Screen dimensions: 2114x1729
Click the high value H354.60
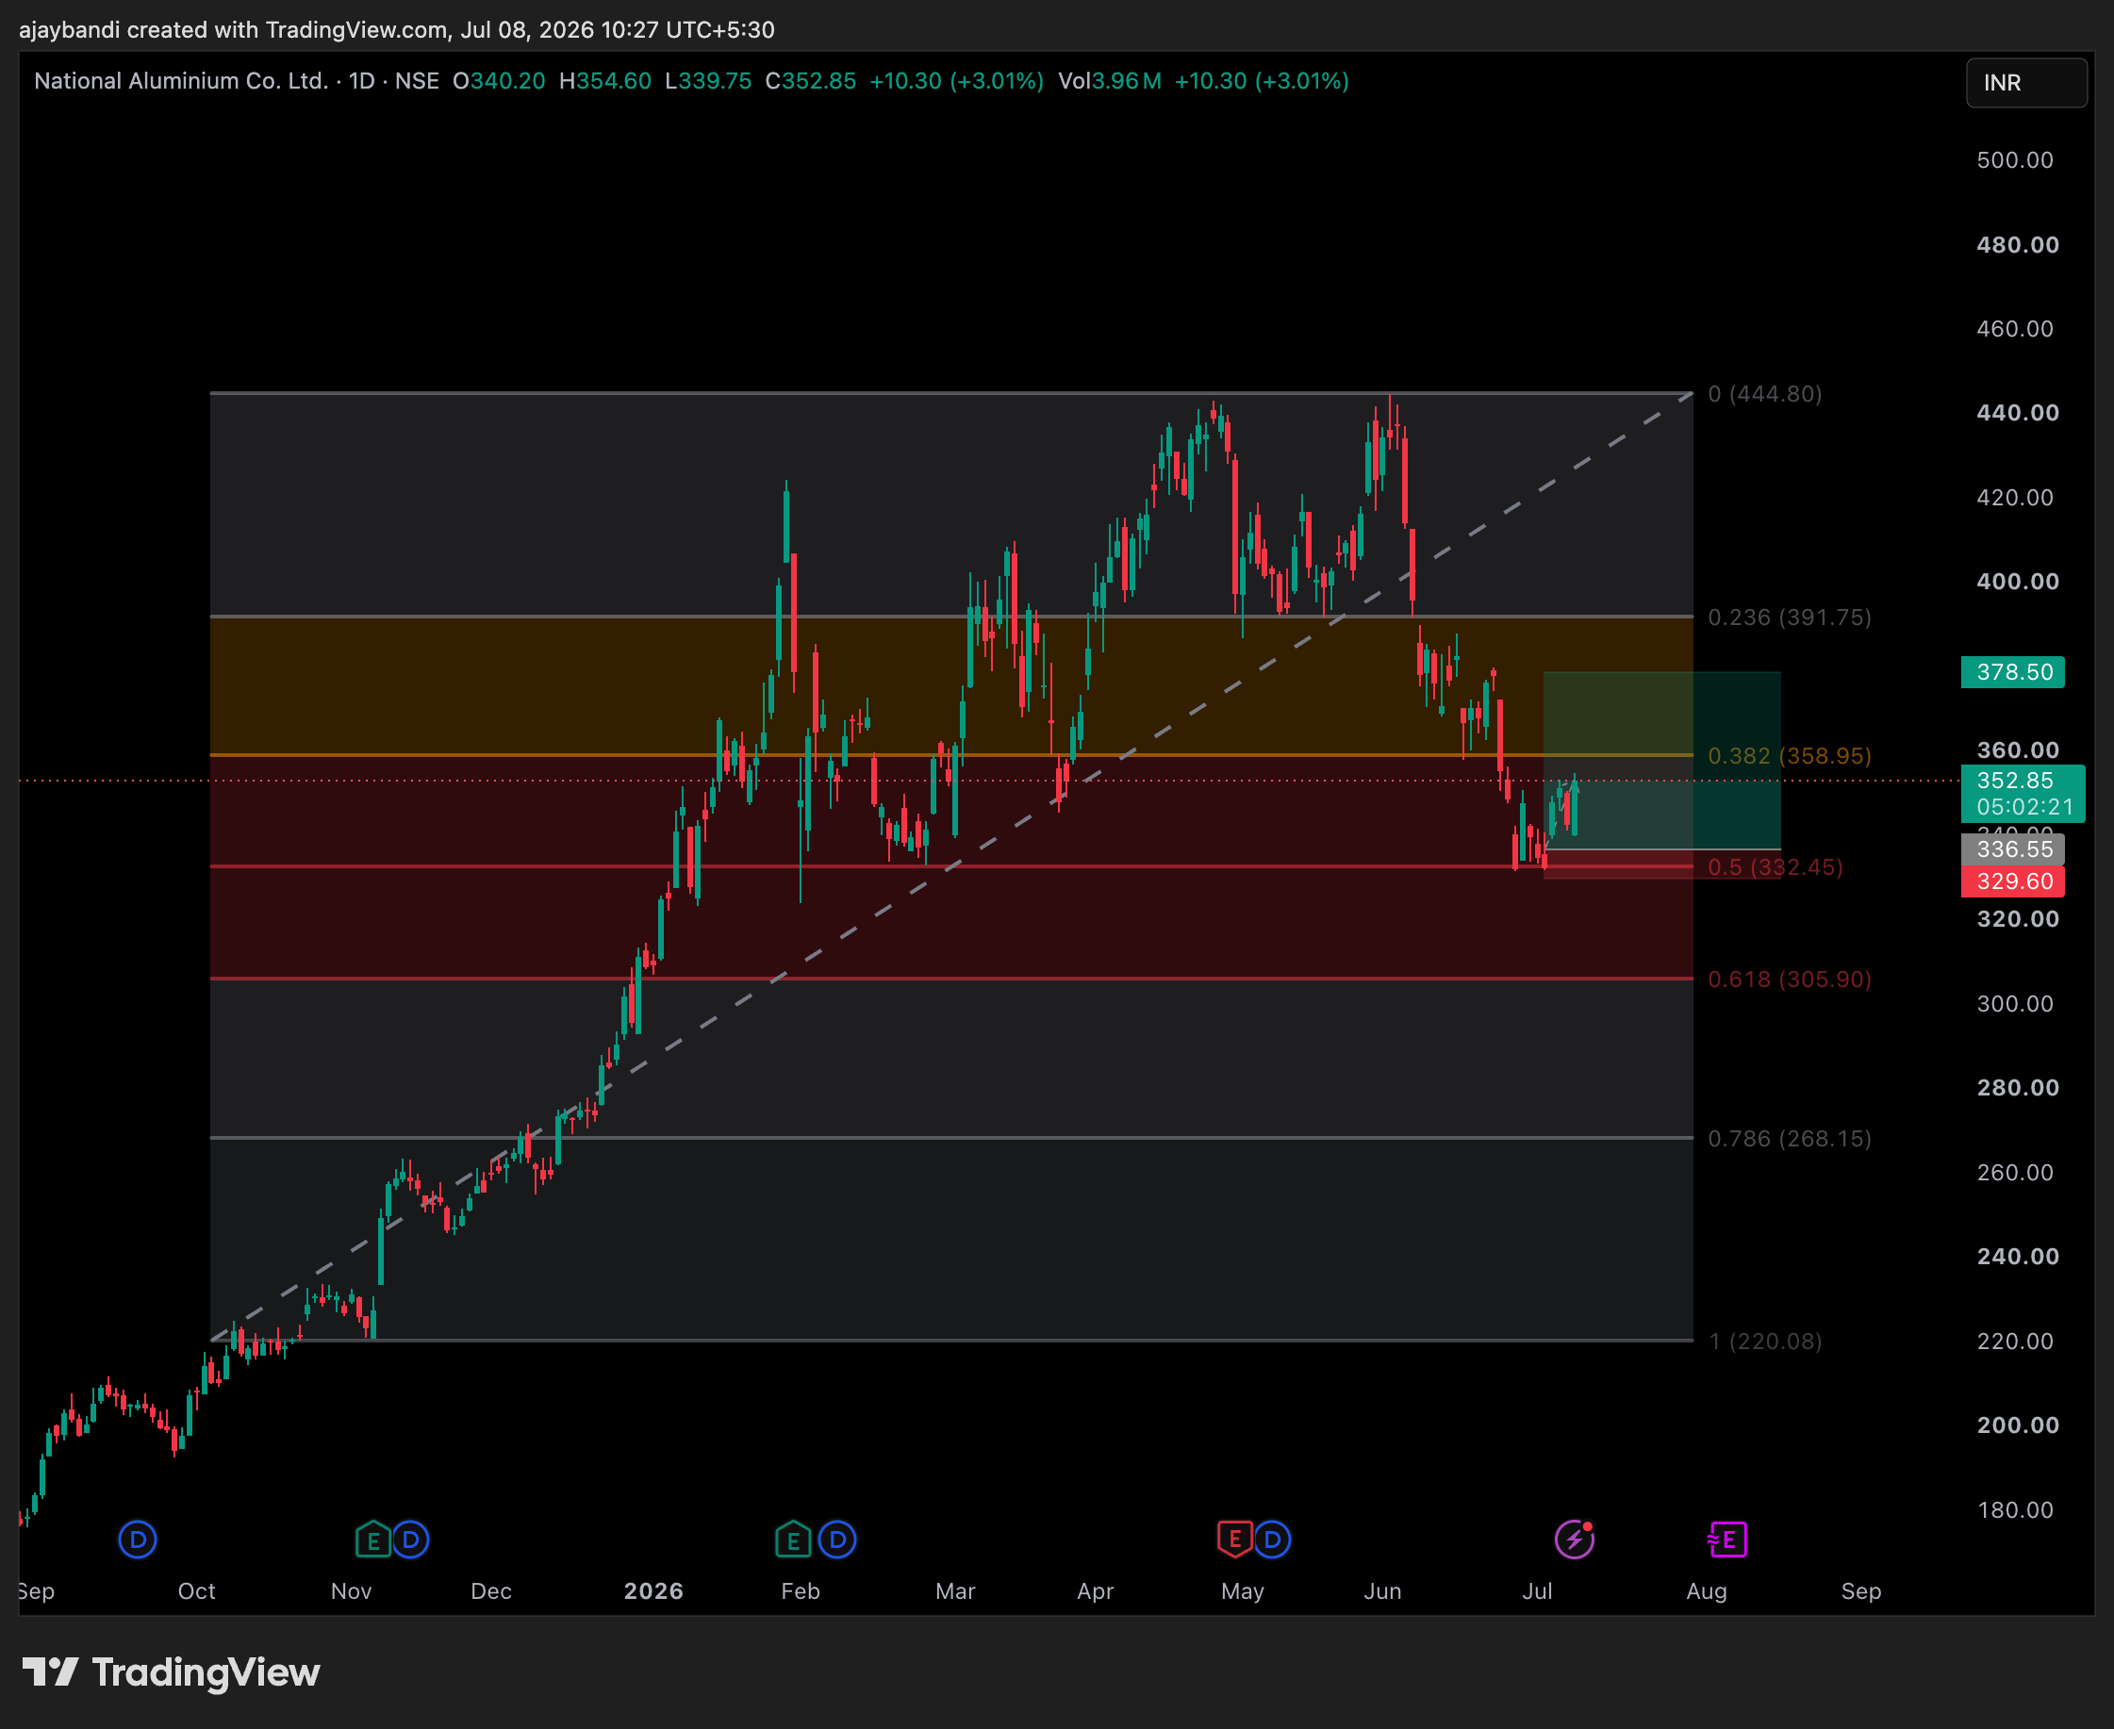click(605, 82)
